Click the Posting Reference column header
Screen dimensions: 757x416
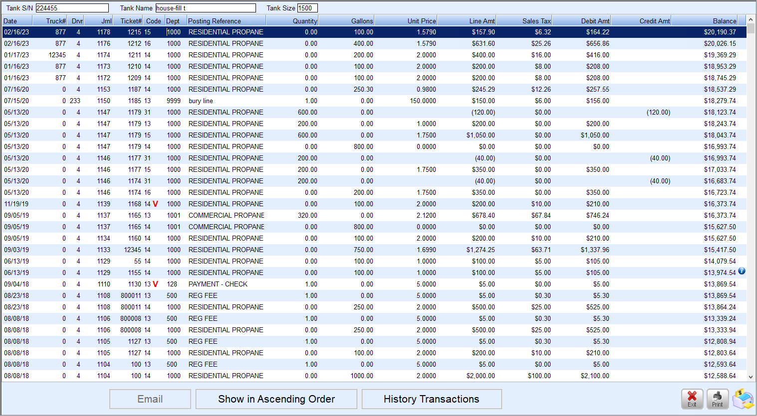[x=227, y=21]
